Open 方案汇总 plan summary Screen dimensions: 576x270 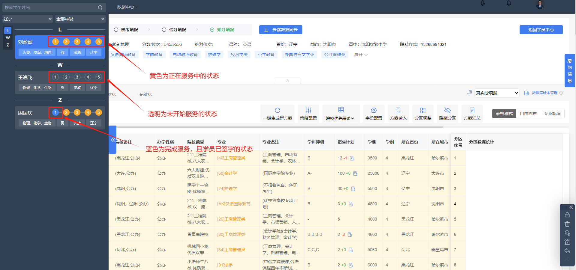point(472,113)
